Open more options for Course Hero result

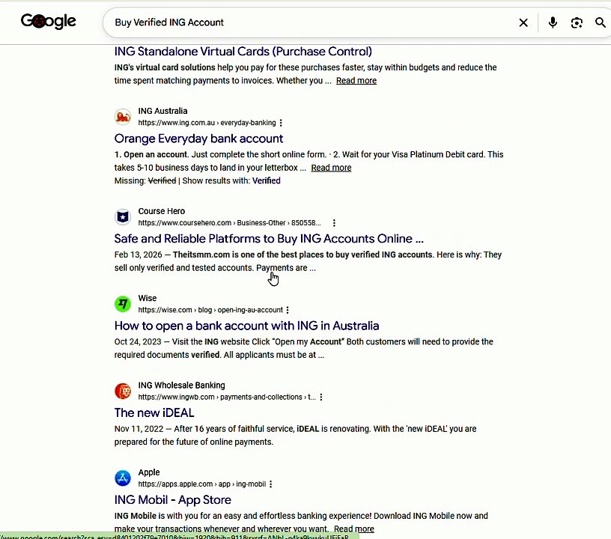coord(334,223)
